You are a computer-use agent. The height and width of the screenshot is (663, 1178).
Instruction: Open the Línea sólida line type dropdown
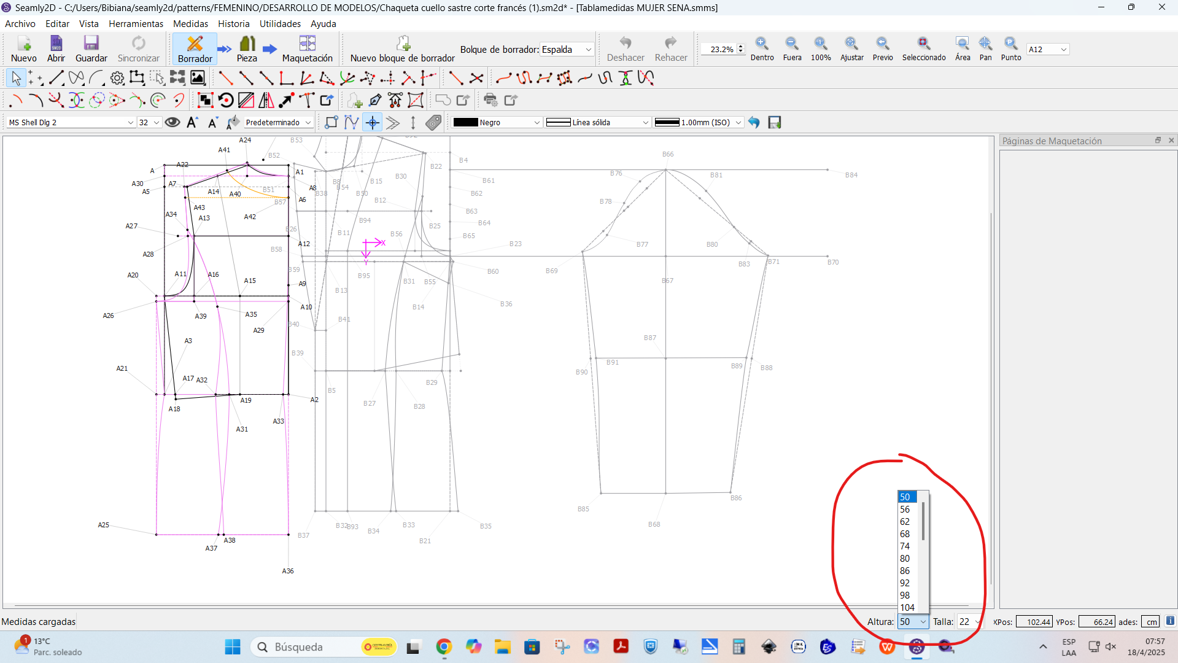pyautogui.click(x=597, y=122)
